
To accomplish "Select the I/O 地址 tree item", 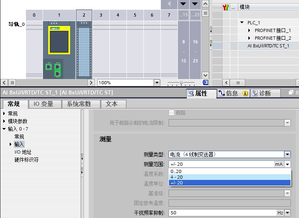I will 23,152.
